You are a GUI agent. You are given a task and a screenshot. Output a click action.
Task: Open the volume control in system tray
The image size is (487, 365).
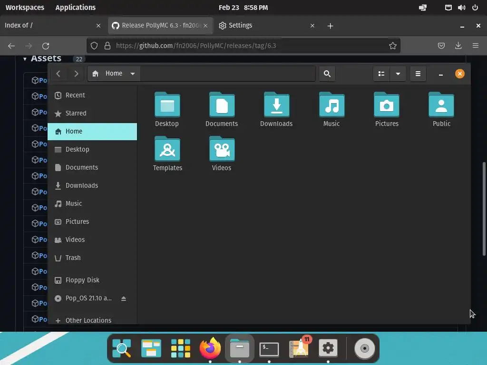pyautogui.click(x=461, y=8)
